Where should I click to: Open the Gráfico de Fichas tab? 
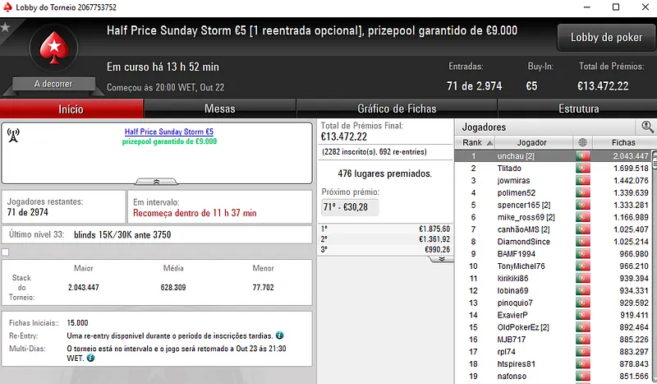point(397,109)
